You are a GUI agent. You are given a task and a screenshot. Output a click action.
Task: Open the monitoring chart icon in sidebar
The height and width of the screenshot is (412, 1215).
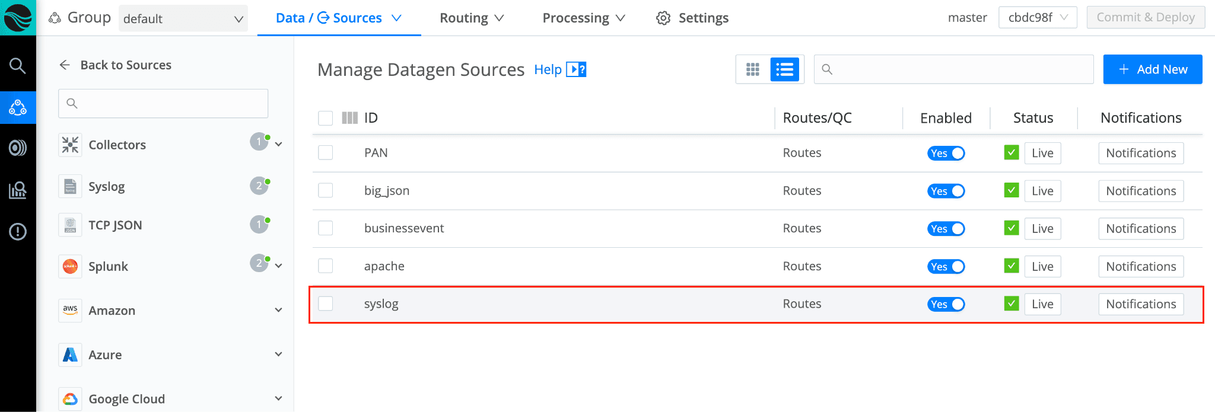point(18,190)
